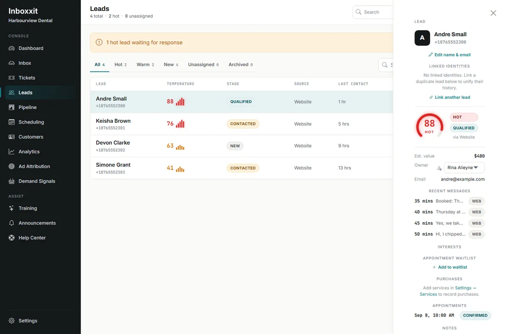Click the QUALIFIED badge in Andre Small row
This screenshot has height=334, width=506.
click(241, 102)
